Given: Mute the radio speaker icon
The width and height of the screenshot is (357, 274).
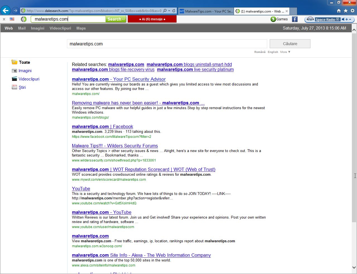Looking at the screenshot, I should pos(343,19).
